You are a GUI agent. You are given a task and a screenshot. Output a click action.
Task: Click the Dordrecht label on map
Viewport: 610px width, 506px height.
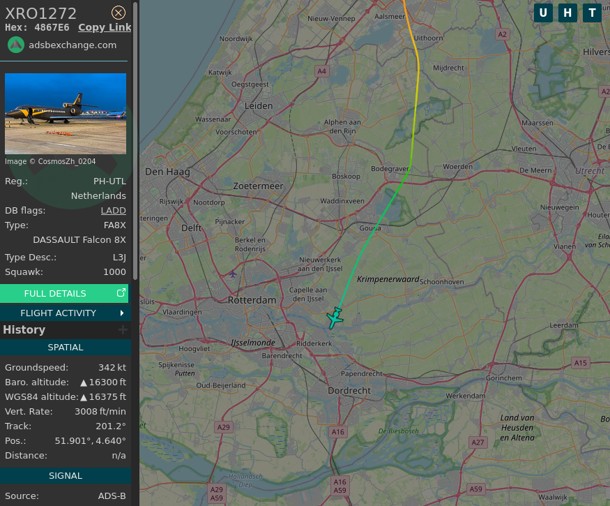[x=349, y=391]
